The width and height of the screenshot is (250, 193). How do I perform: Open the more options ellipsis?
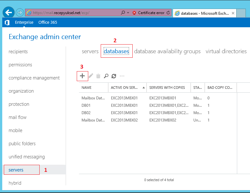122,76
